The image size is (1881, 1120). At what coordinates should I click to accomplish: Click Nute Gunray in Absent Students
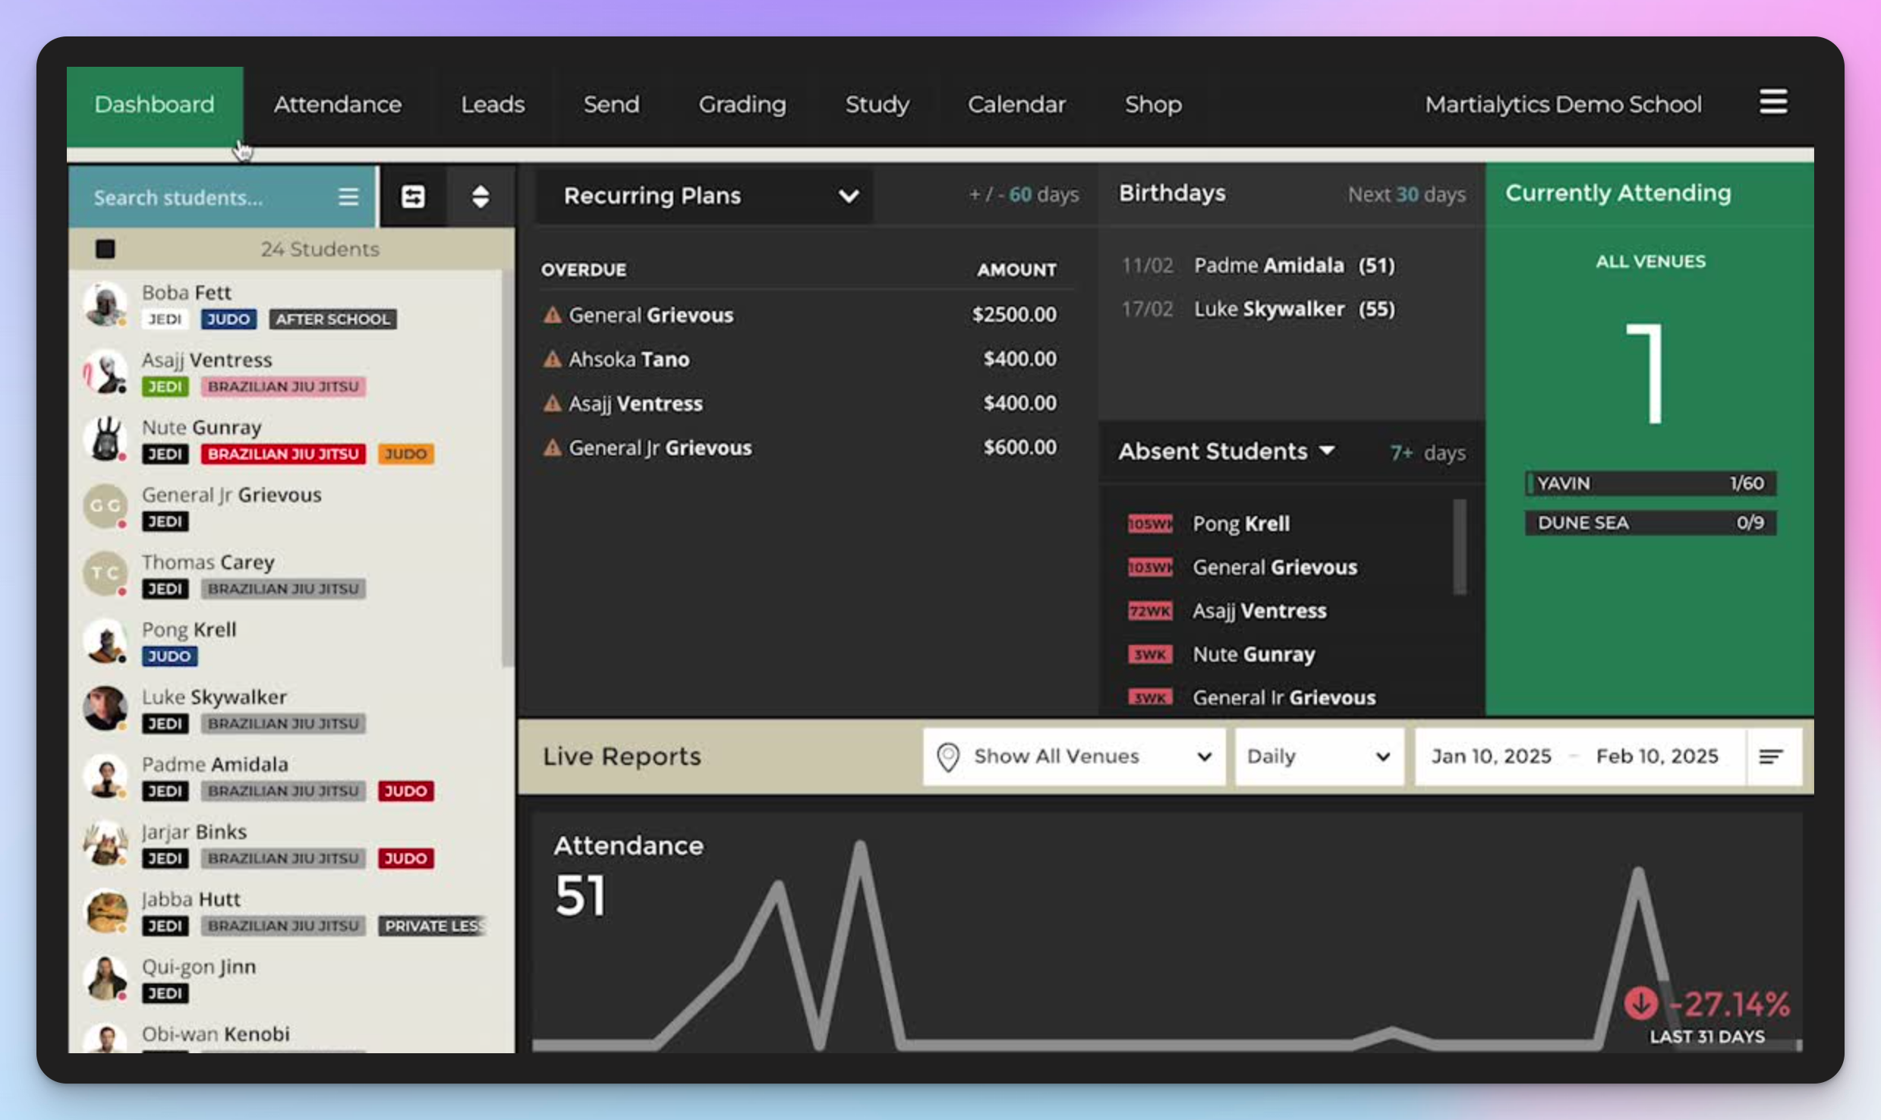click(1253, 655)
